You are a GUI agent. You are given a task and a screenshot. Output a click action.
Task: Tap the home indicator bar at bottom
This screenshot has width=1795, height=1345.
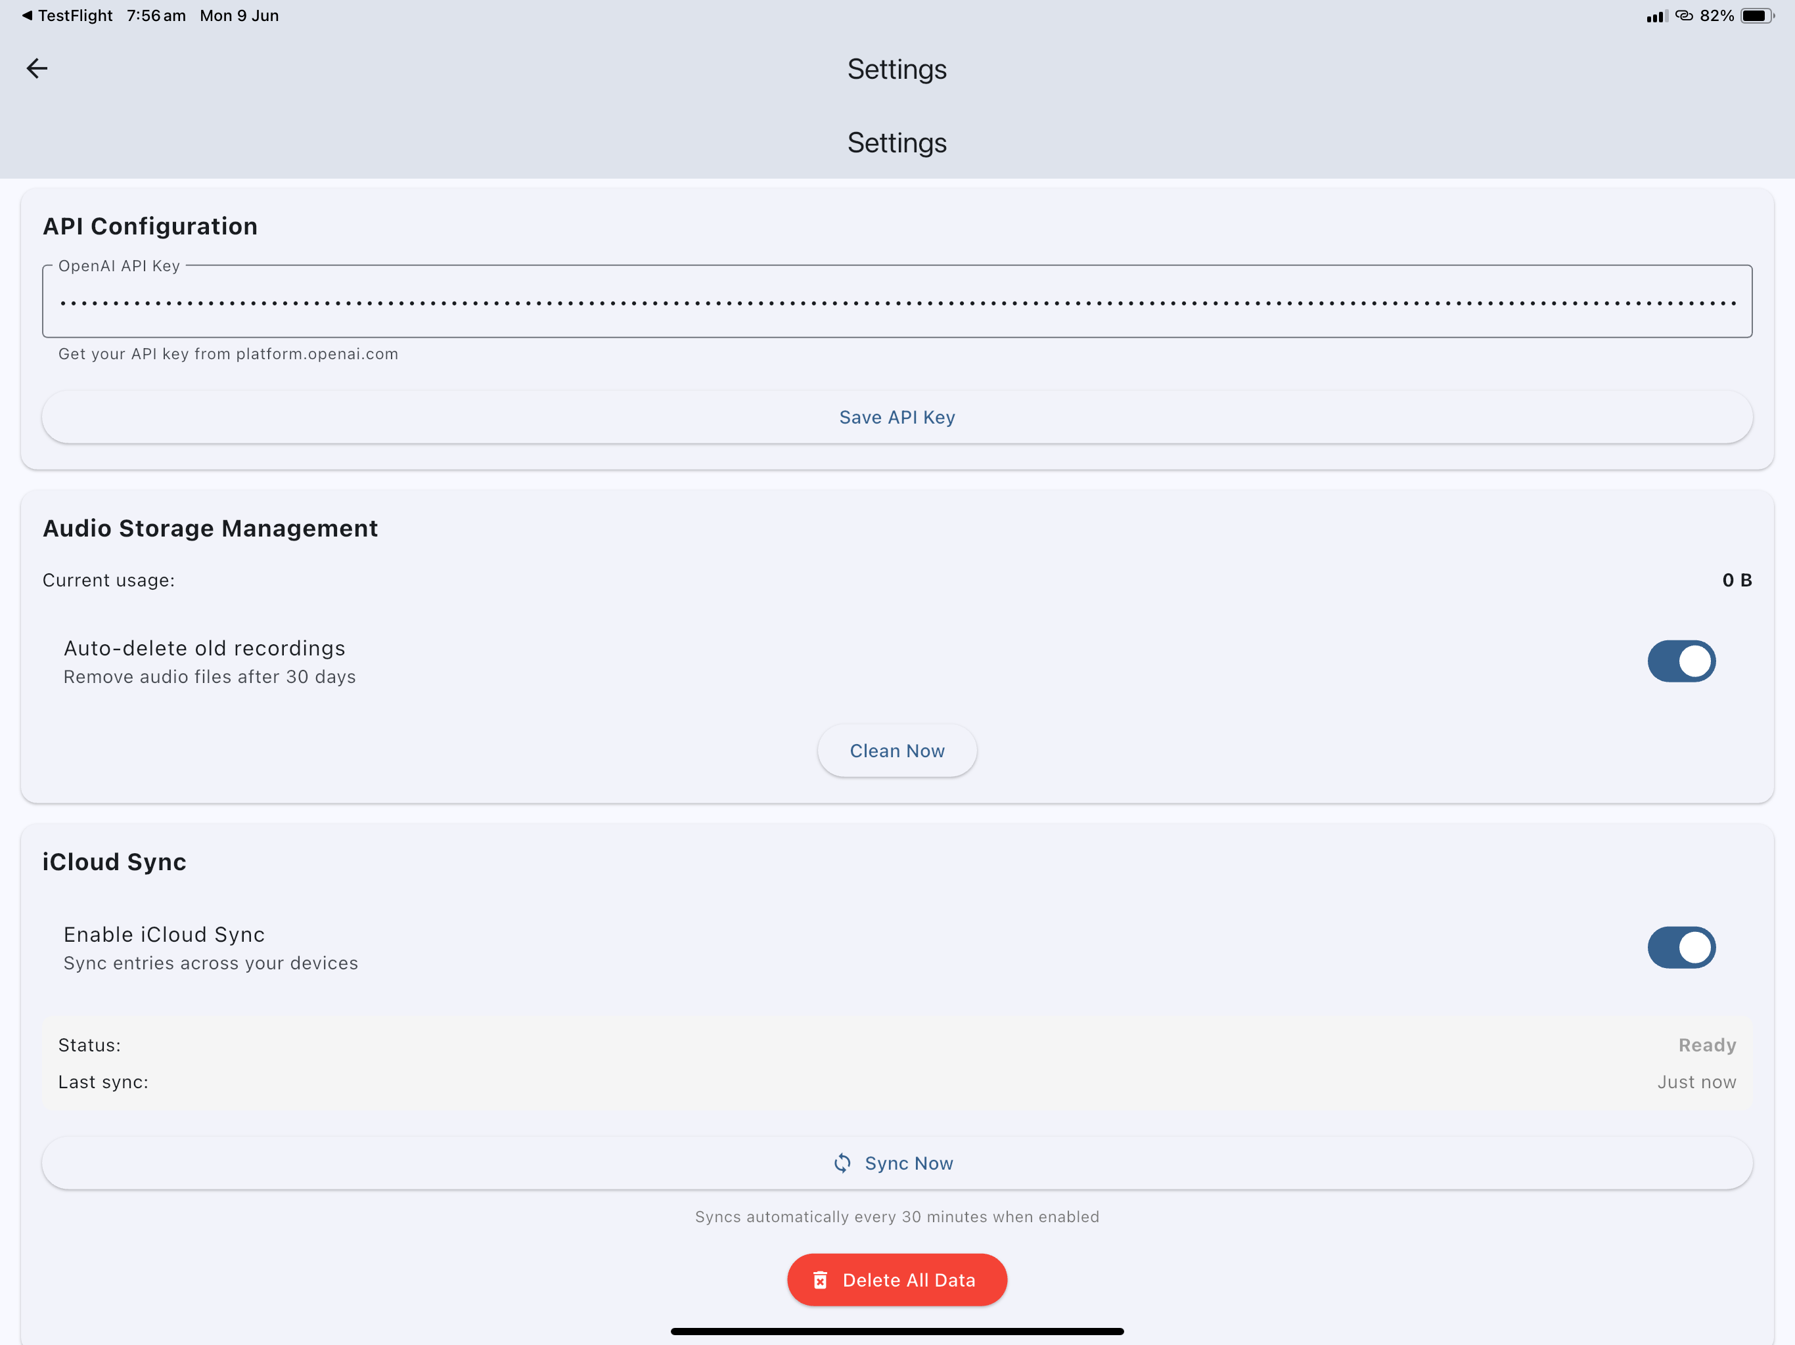click(x=897, y=1331)
